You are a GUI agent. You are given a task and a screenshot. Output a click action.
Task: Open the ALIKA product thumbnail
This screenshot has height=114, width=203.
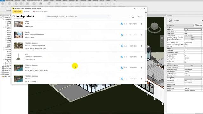19,24
